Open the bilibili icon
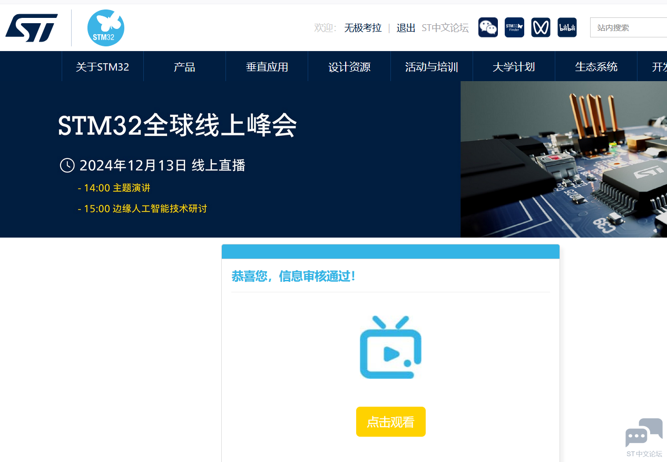Image resolution: width=667 pixels, height=462 pixels. point(567,27)
